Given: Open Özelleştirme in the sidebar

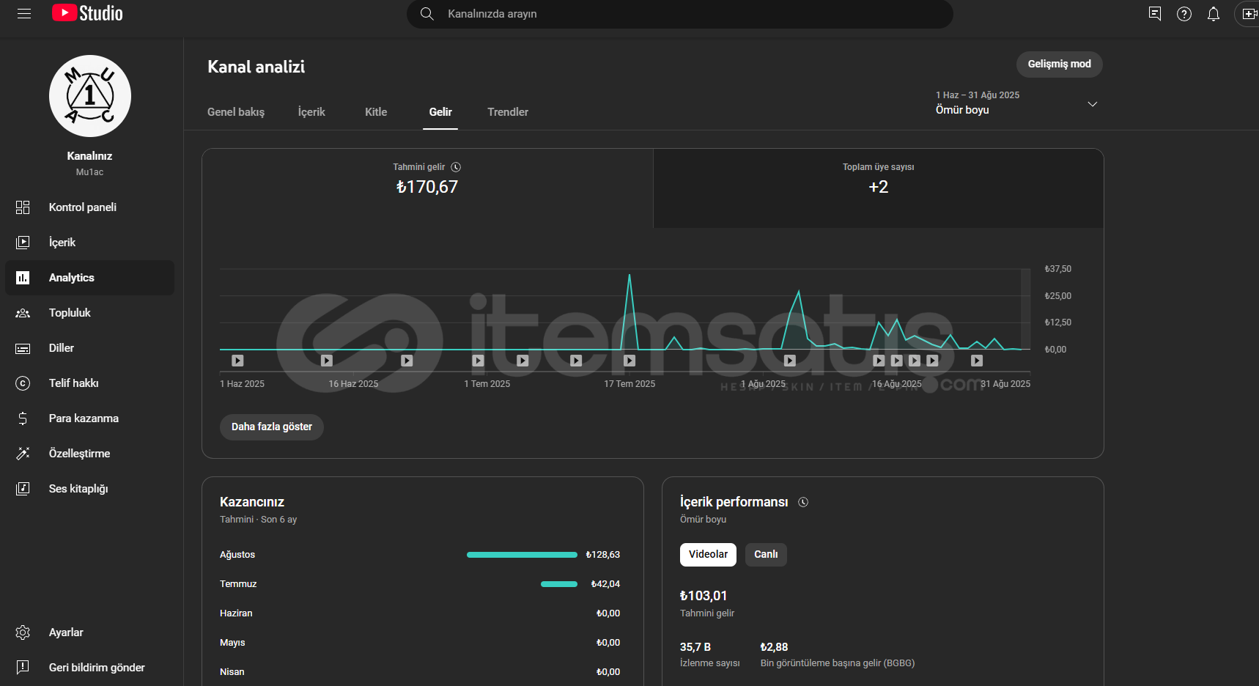Looking at the screenshot, I should [x=90, y=454].
